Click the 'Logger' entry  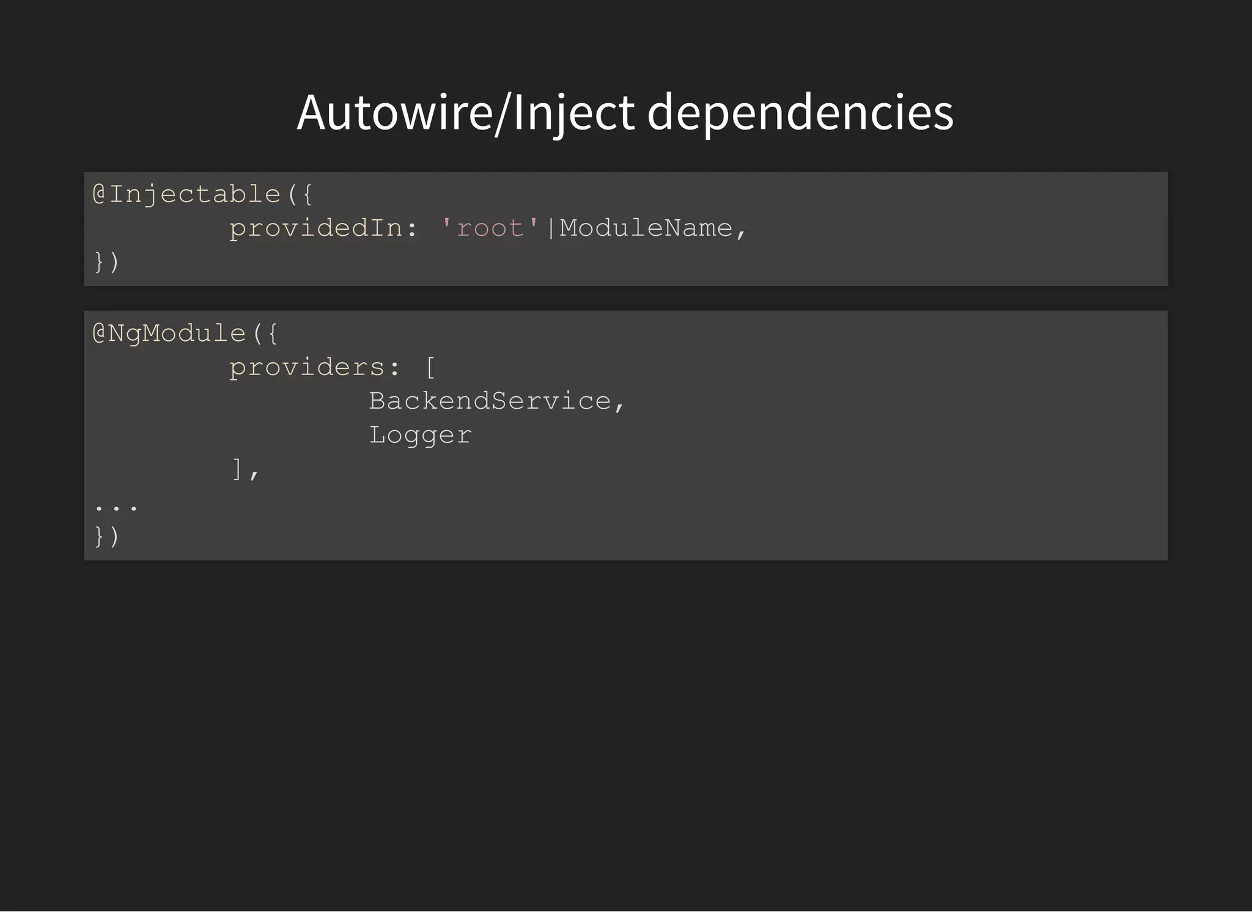(420, 436)
